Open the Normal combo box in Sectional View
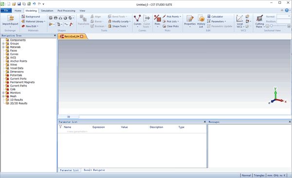292x178 pixels. pyautogui.click(x=284, y=17)
